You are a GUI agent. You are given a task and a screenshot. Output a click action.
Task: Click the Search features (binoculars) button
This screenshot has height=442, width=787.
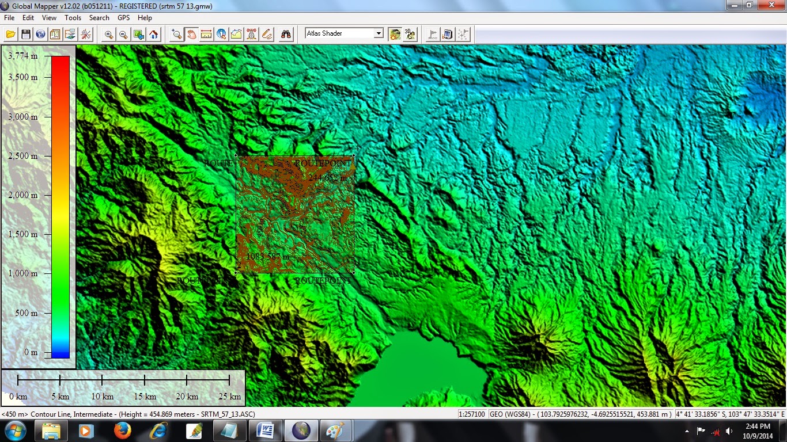(286, 34)
